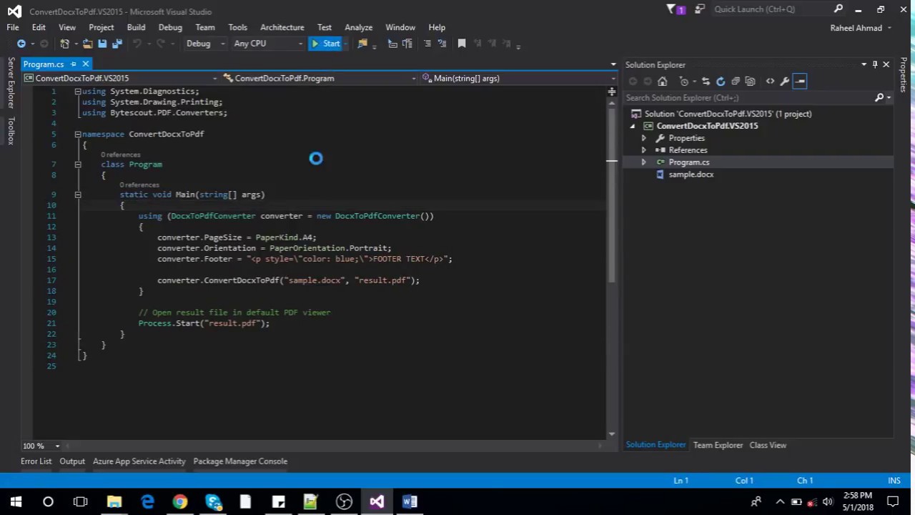This screenshot has width=915, height=515.
Task: Click the Home icon in Solution Explorer
Action: click(x=662, y=82)
